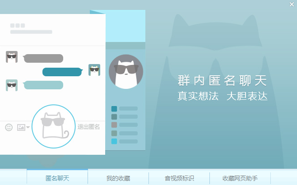
Task: Open the smiley emoji picker icon
Action: coord(9,127)
